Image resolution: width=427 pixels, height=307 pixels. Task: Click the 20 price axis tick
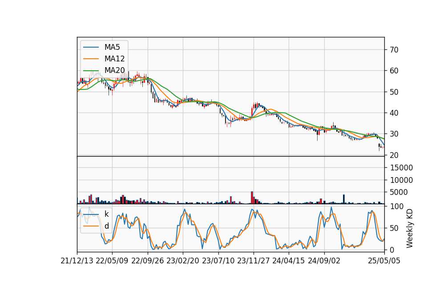(x=394, y=155)
